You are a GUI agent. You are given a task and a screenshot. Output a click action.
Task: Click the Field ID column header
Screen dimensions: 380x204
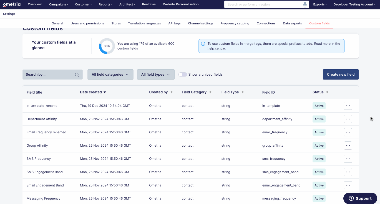[268, 92]
